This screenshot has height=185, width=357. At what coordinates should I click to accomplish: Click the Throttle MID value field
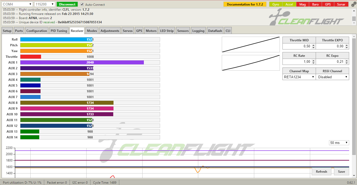(x=299, y=46)
